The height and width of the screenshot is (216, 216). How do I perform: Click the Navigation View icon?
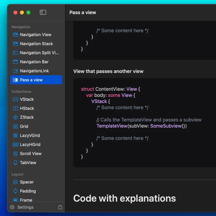[x=15, y=35]
